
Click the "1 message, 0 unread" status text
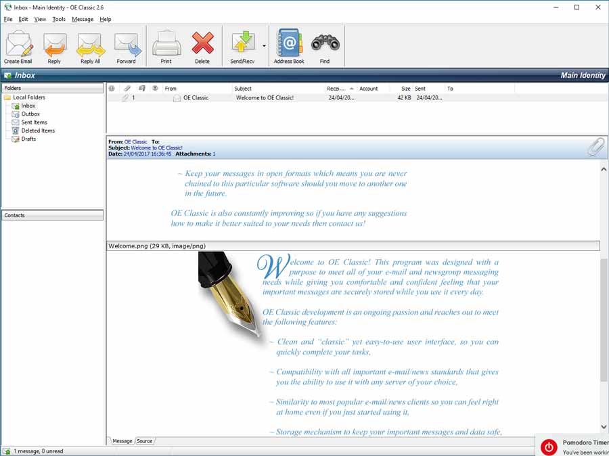tap(39, 451)
